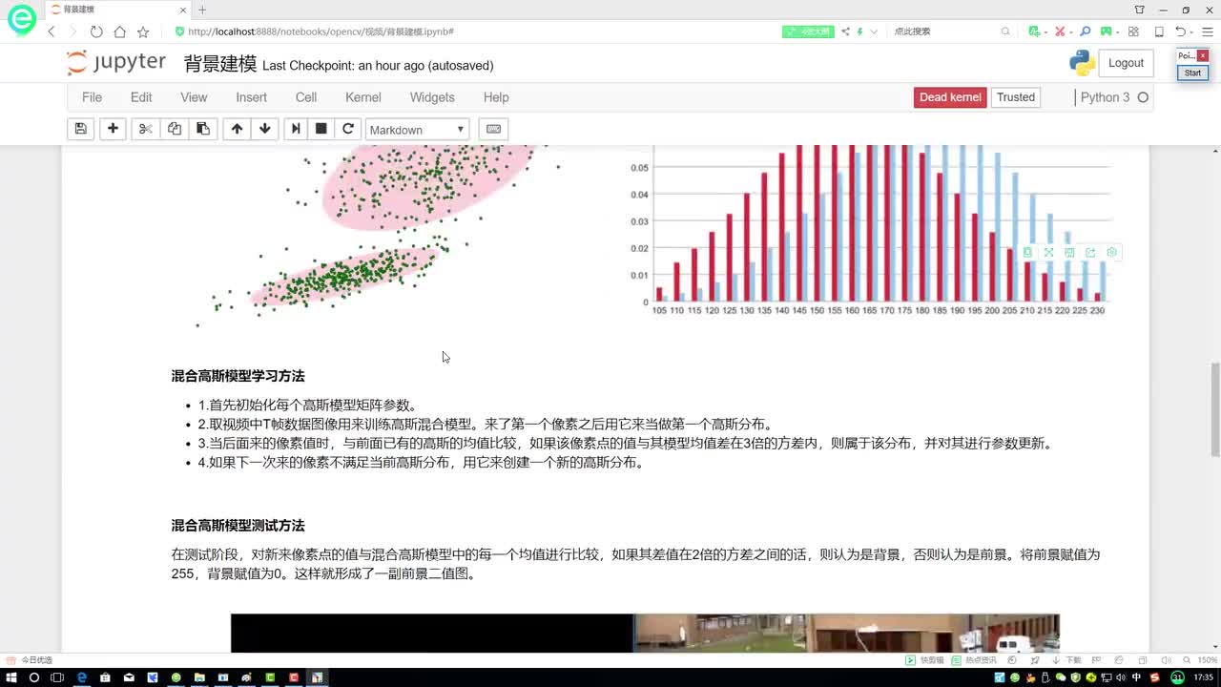The height and width of the screenshot is (687, 1221).
Task: Open the Cortana search circle on the taskbar
Action: tap(34, 677)
